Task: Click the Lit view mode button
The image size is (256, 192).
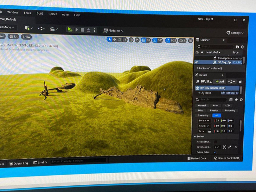Action: point(13,36)
